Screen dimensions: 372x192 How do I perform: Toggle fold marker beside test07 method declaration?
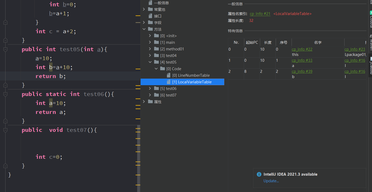5,130
